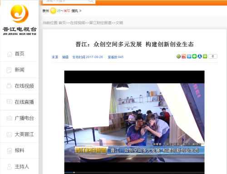Share article to QZone star icon
The height and width of the screenshot is (174, 227).
178,56
